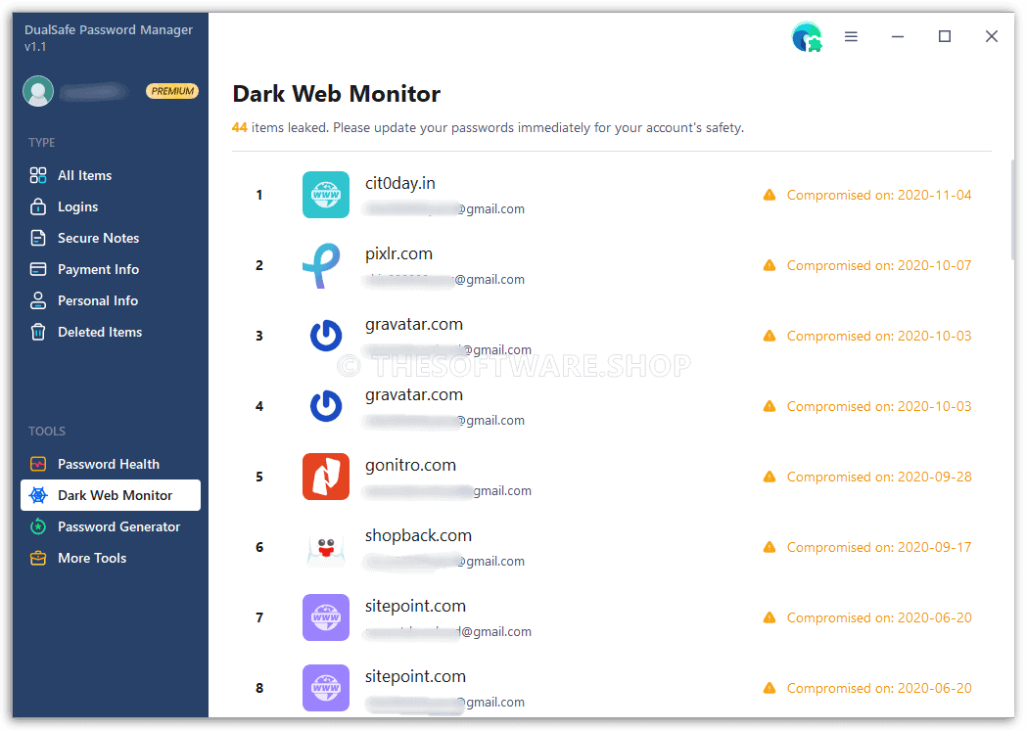
Task: Click sitepoint www icon in row 8
Action: click(x=326, y=688)
